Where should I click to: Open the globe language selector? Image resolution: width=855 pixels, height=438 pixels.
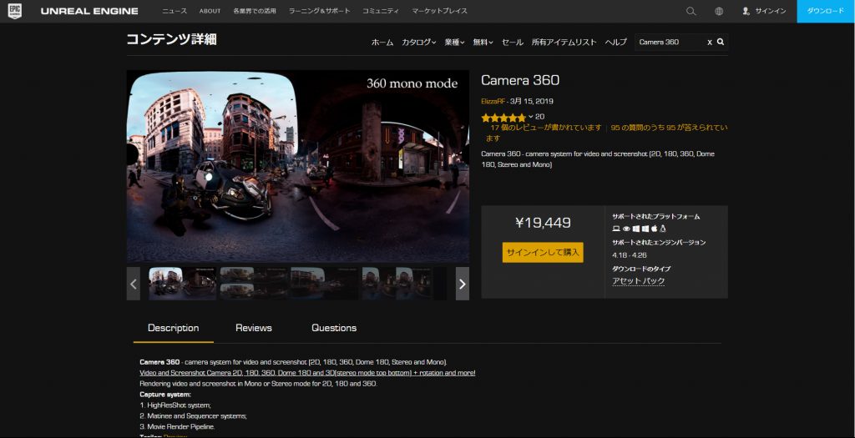click(719, 11)
